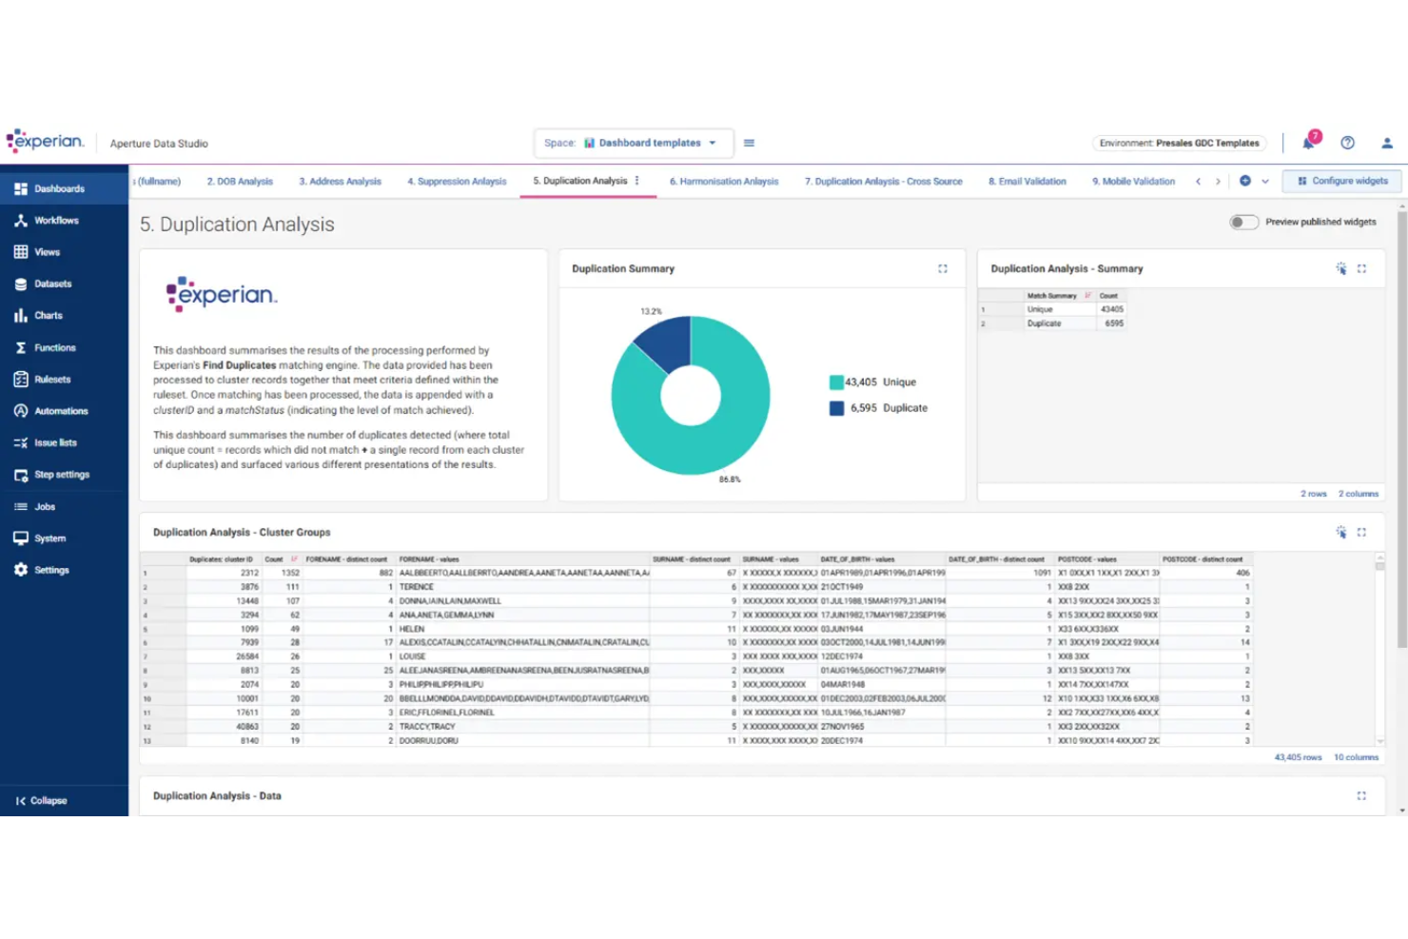Open the Charts panel in the sidebar
The height and width of the screenshot is (939, 1408).
[49, 315]
